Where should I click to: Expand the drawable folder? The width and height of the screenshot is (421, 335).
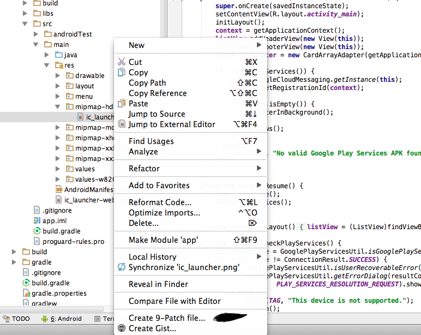tap(57, 75)
